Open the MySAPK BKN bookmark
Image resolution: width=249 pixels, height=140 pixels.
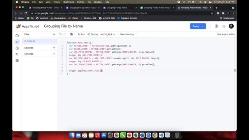pyautogui.click(x=107, y=18)
